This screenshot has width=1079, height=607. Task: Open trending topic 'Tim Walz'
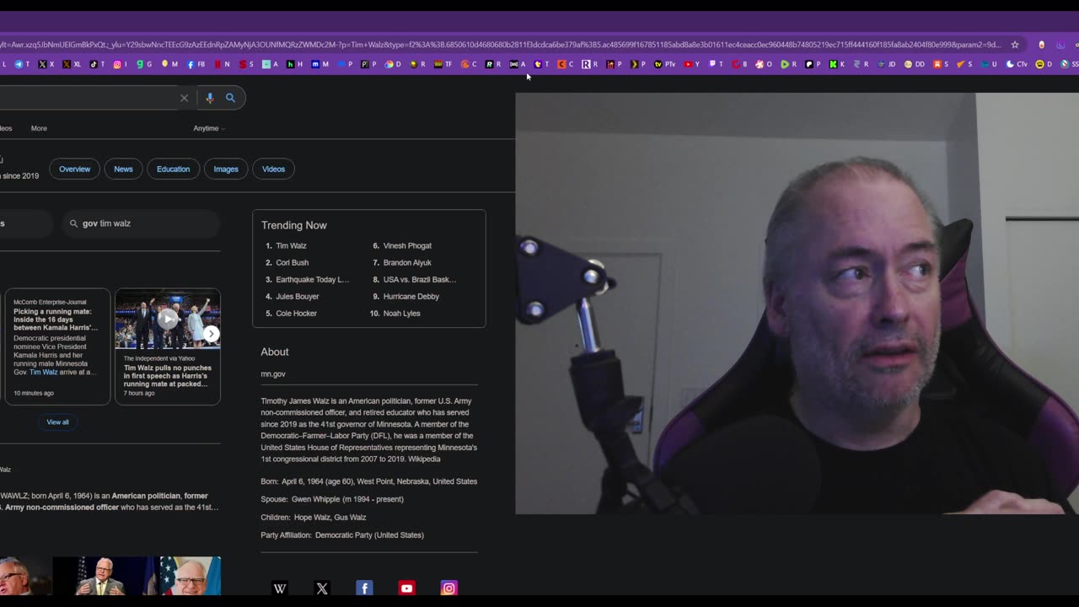291,245
